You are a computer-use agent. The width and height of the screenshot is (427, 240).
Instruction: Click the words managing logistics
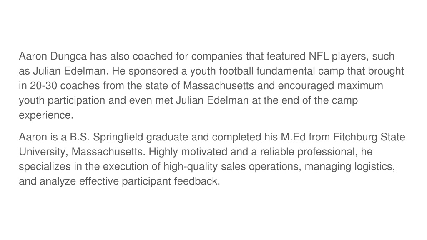click(x=350, y=166)
